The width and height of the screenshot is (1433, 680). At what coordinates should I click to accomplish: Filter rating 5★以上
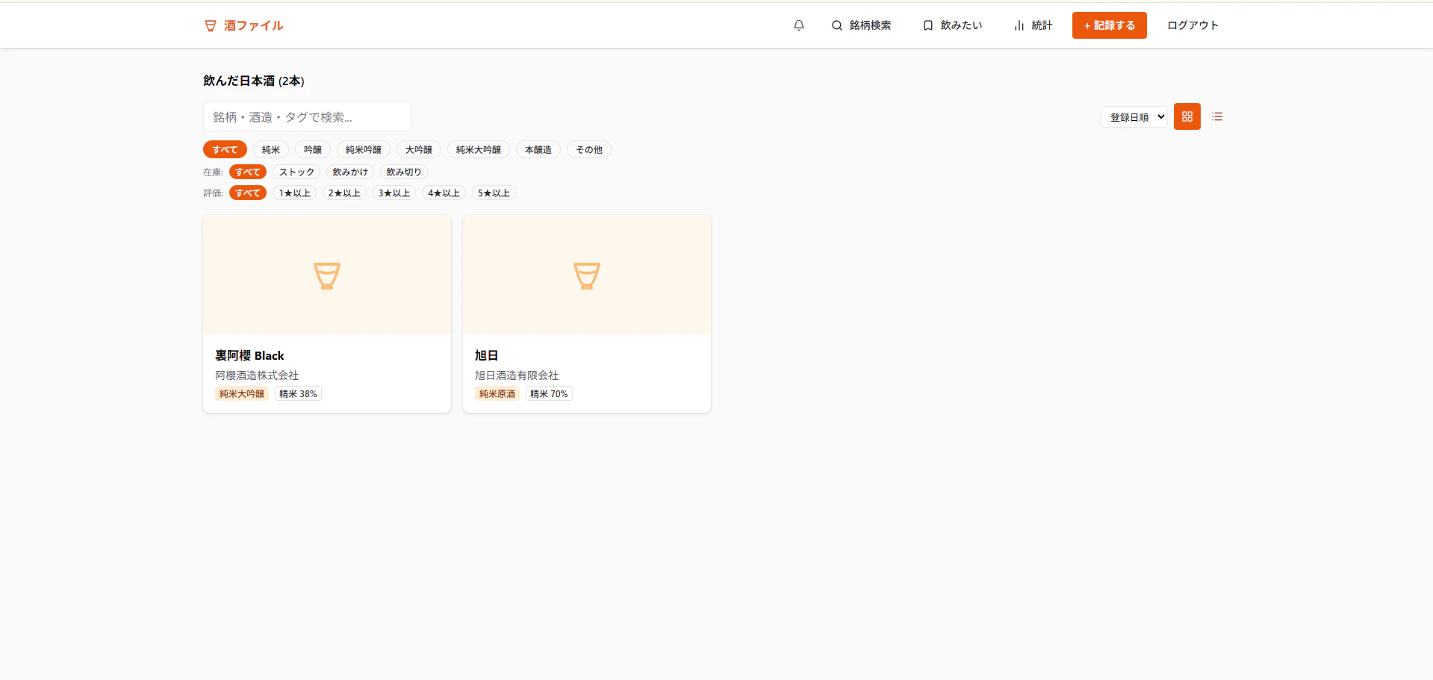494,193
